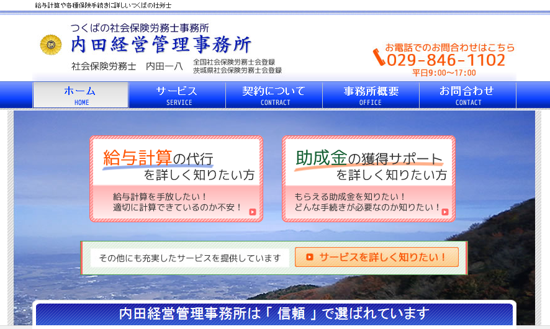550x329 pixels.
Task: Click 全国社会保険労務士会登録 text
Action: click(x=234, y=62)
